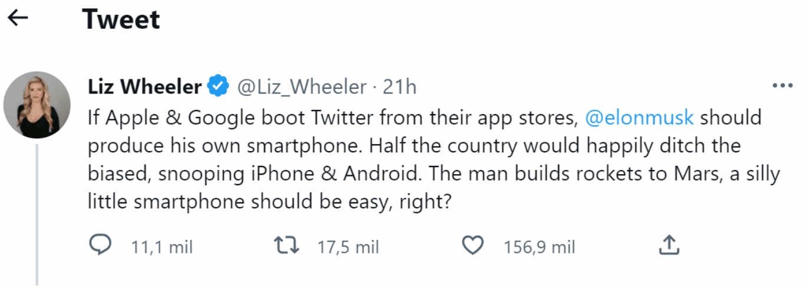Go back using the left arrow
Screen dimensions: 806x287
click(18, 18)
